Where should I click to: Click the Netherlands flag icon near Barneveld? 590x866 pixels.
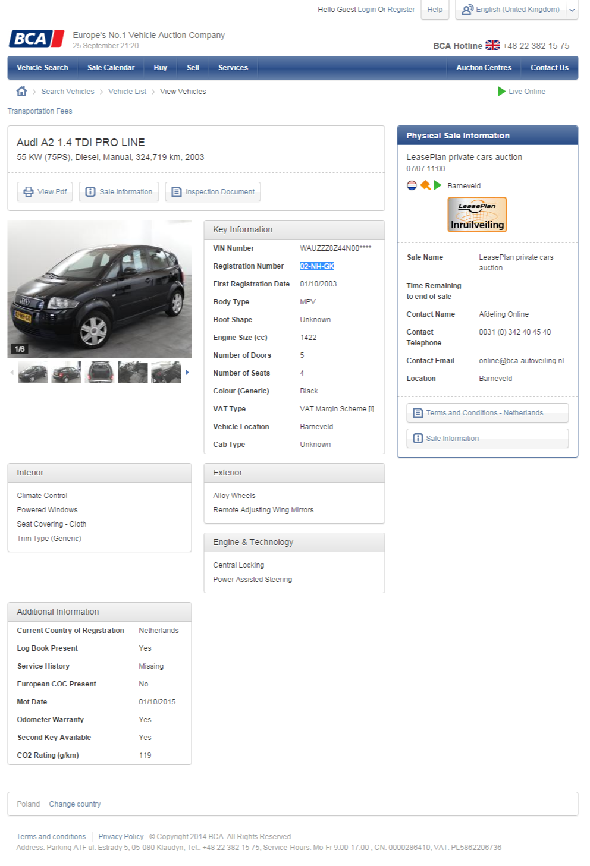coord(412,185)
